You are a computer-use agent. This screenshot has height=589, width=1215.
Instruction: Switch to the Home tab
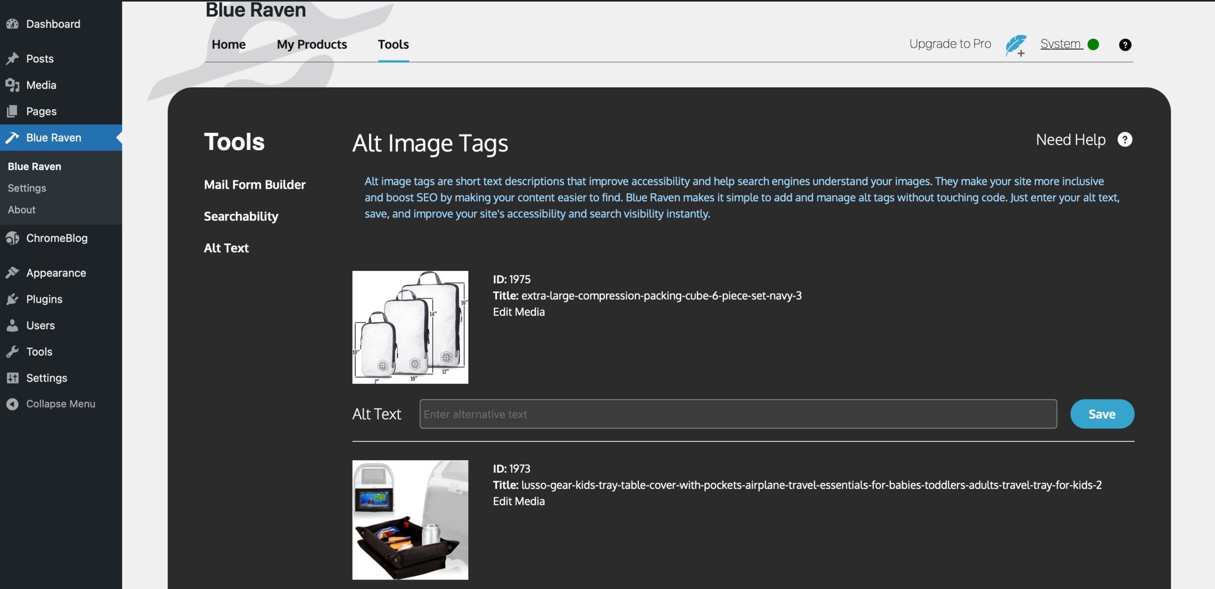[228, 44]
